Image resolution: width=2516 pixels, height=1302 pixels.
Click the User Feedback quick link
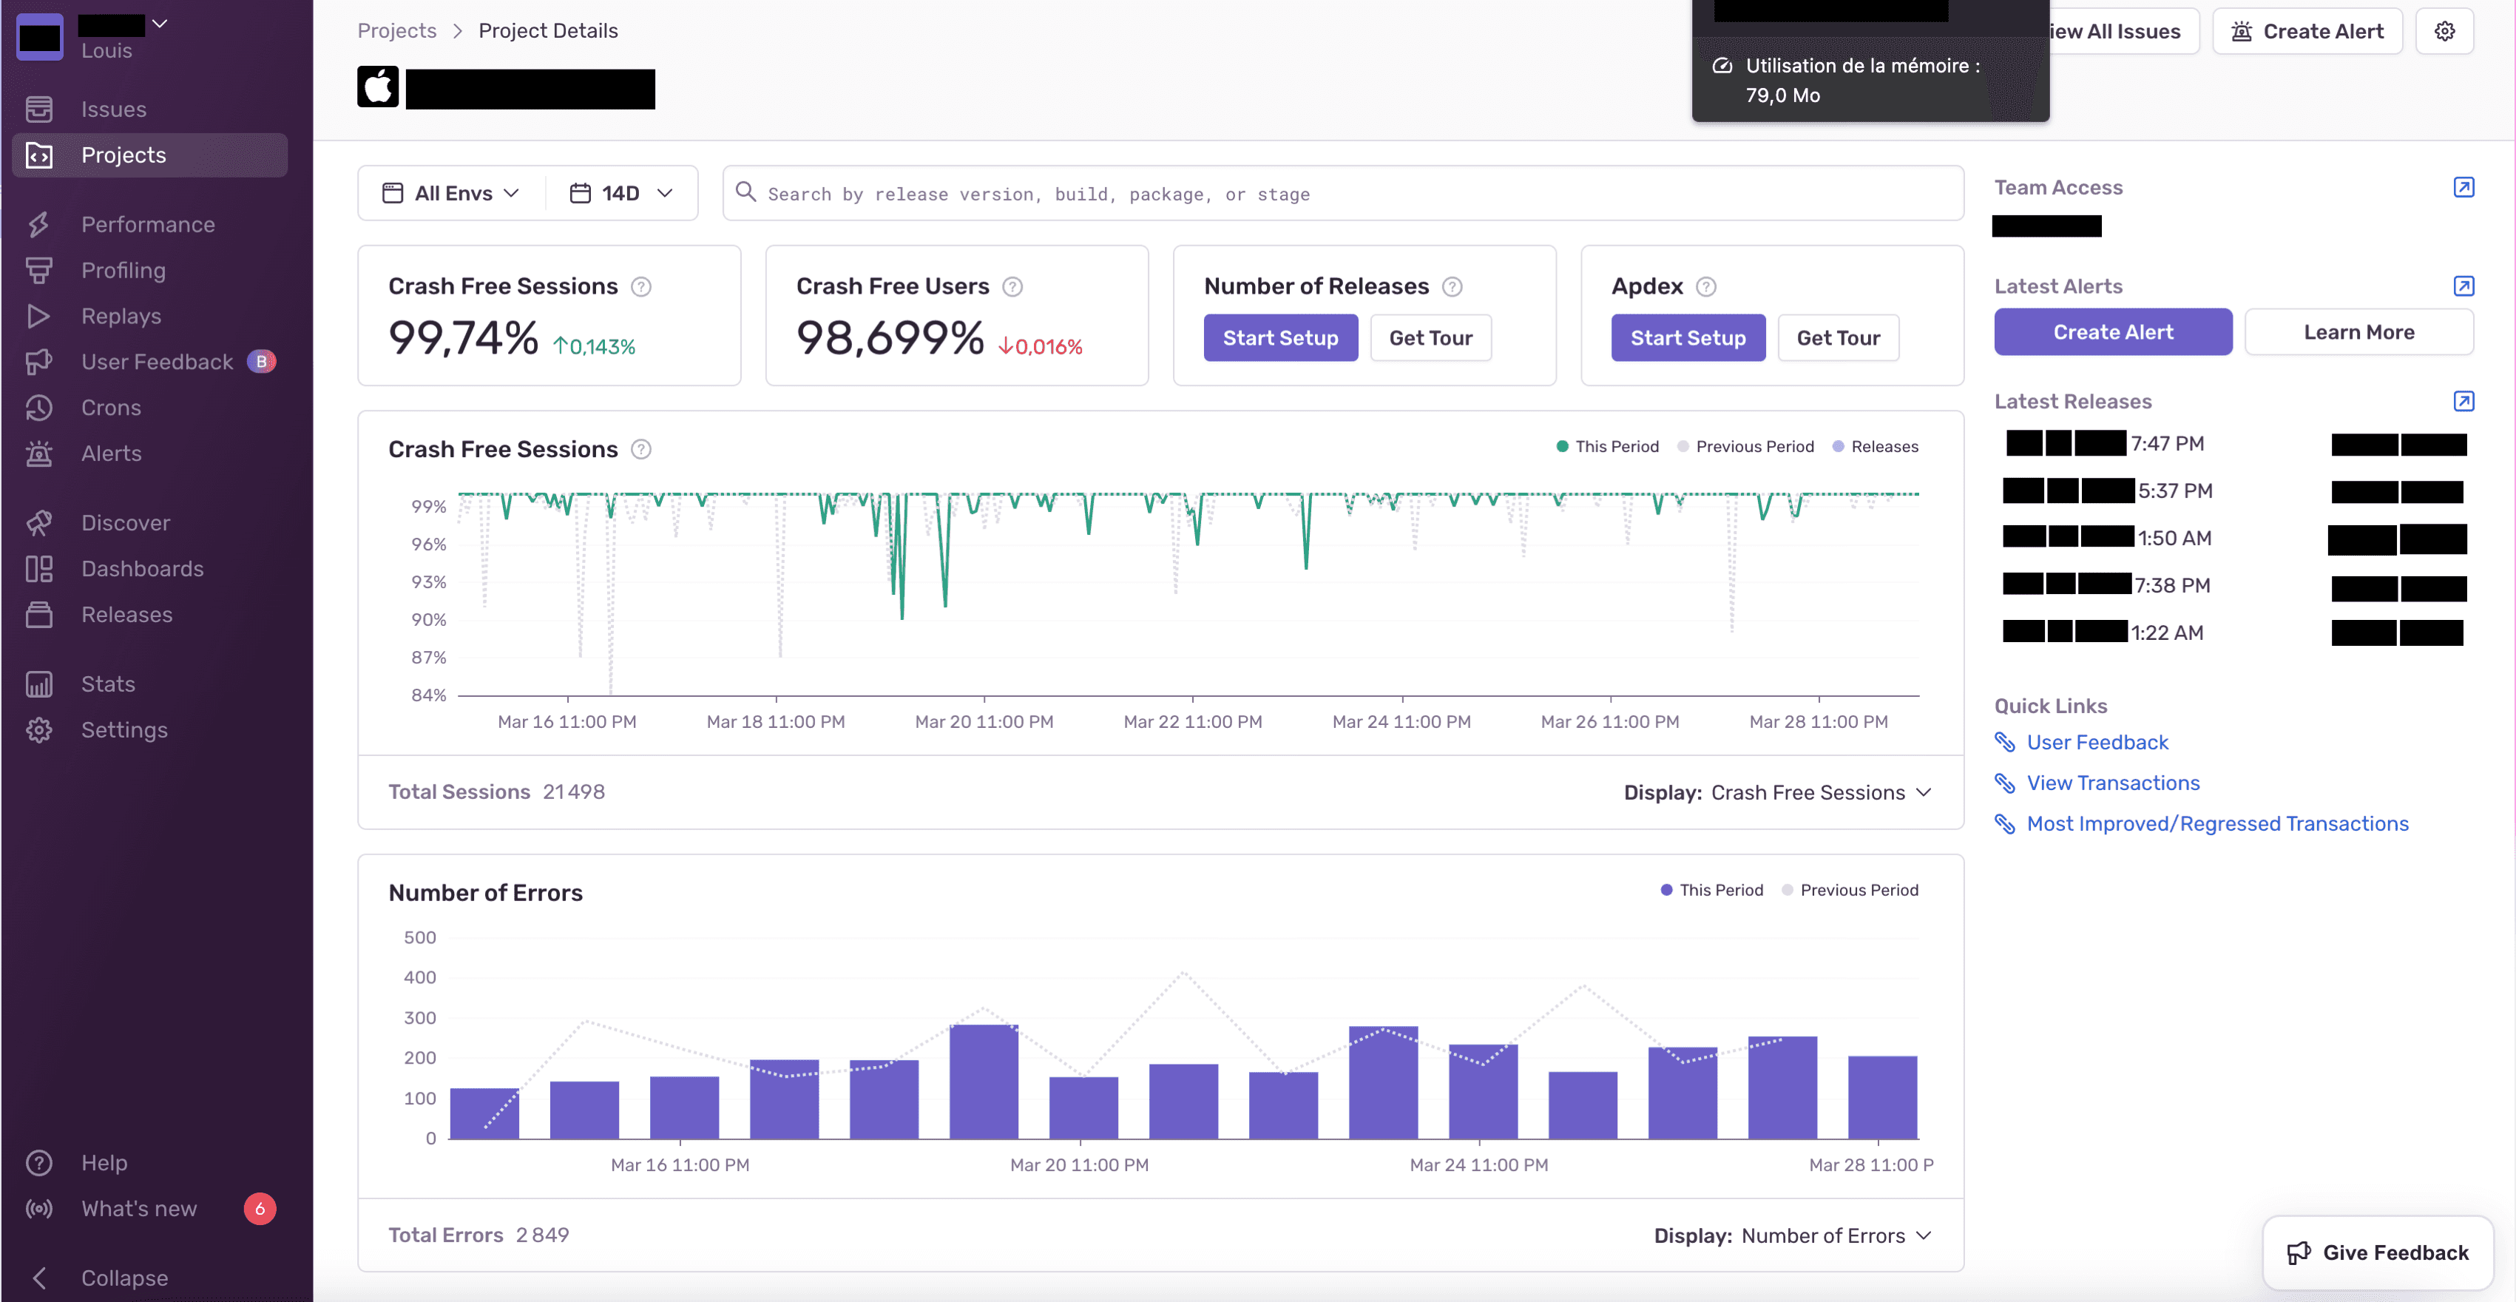(x=2096, y=742)
